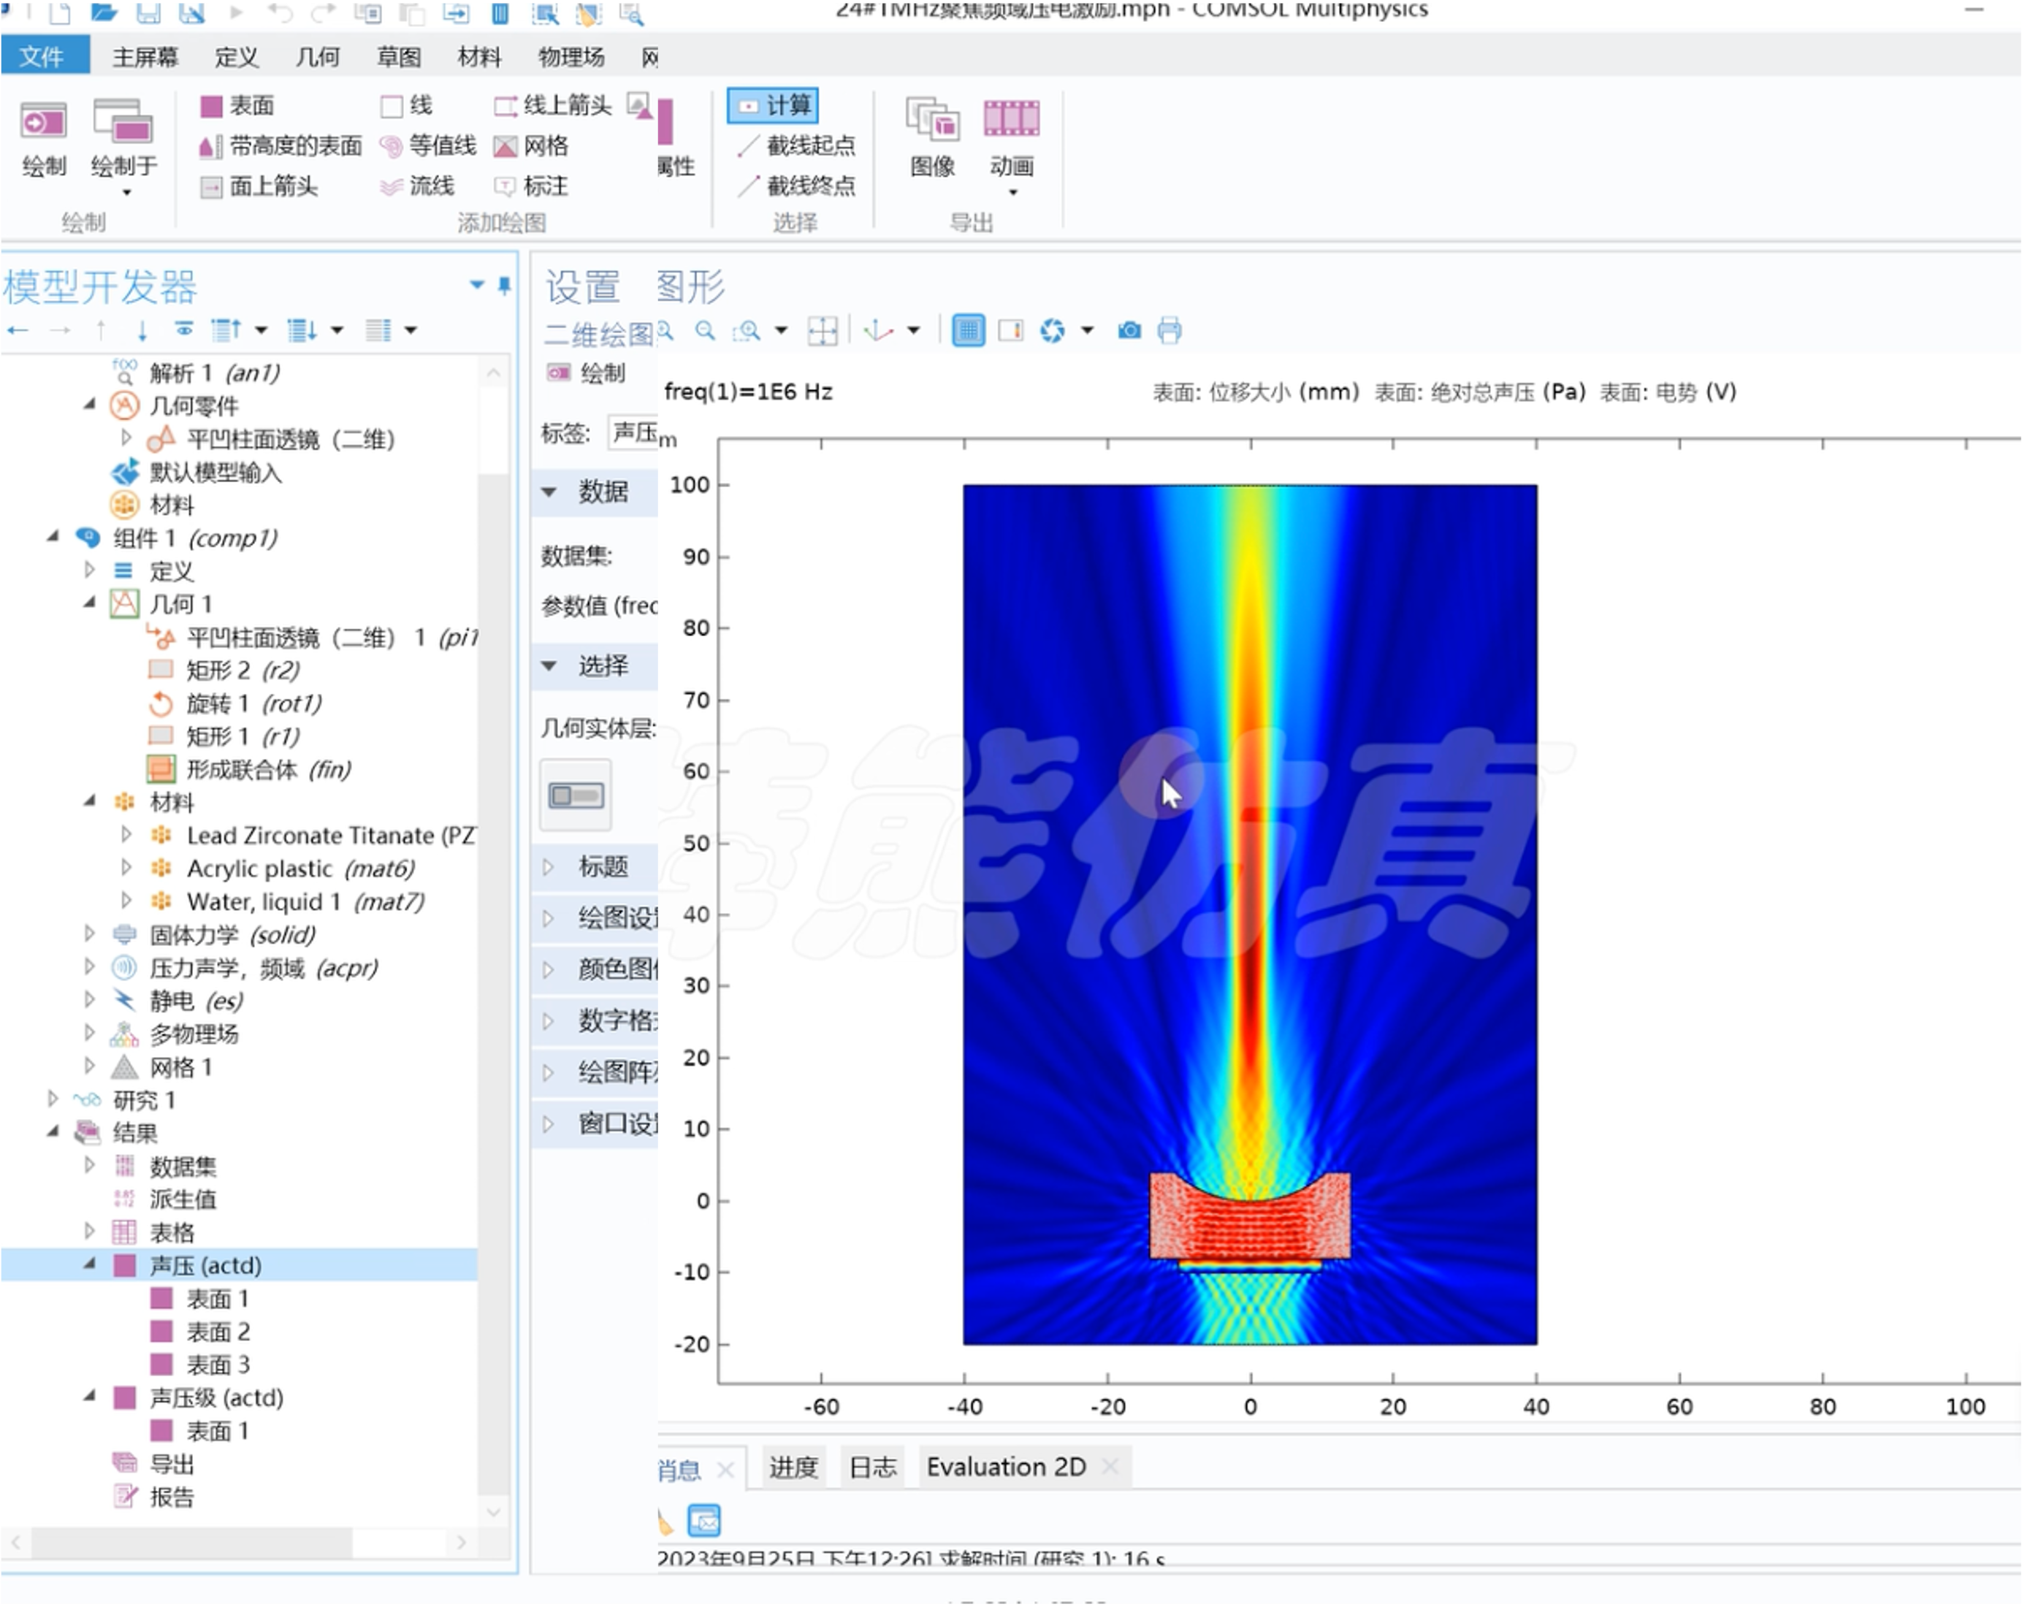The height and width of the screenshot is (1607, 2022).
Task: Toggle the 计算 evaluate button
Action: 774,105
